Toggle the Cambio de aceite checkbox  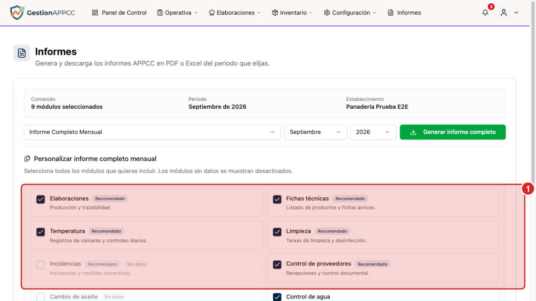point(41,297)
